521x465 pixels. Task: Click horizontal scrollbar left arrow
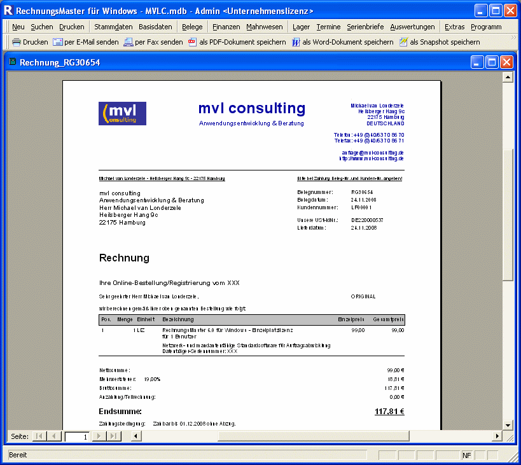[135, 436]
